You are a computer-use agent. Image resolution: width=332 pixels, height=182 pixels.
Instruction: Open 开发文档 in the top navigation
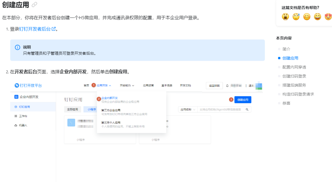pos(185,85)
